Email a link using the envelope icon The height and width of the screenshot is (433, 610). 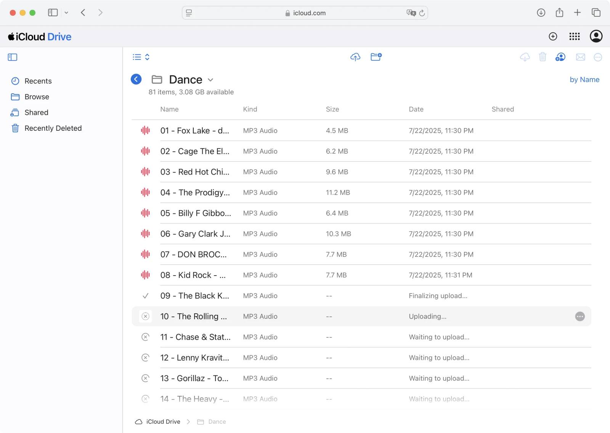click(581, 57)
